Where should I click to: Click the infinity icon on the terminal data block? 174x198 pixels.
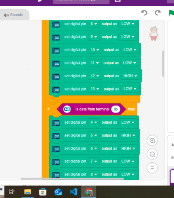pyautogui.click(x=67, y=109)
